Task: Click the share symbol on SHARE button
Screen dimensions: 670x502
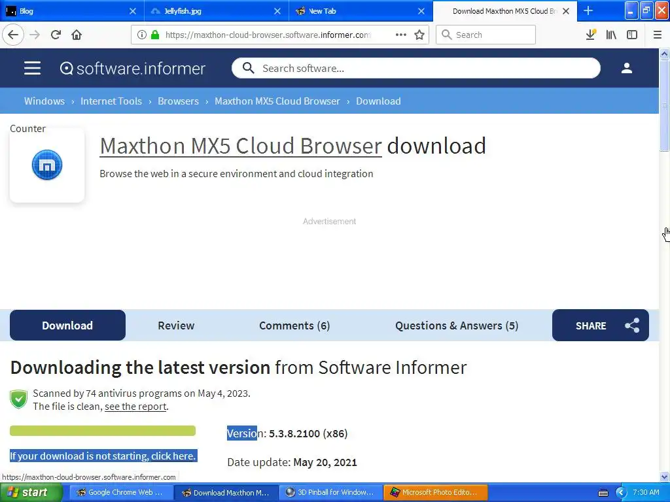Action: point(632,326)
